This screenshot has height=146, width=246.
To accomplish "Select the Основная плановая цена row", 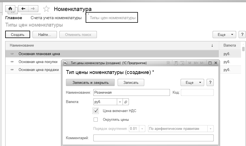I will point(112,54).
